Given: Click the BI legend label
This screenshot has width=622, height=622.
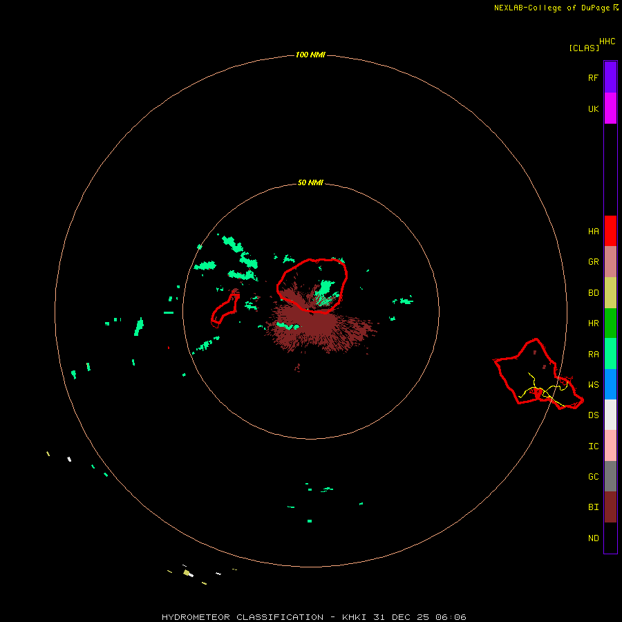Looking at the screenshot, I should pos(593,507).
